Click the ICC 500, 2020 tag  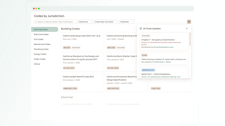(x=113, y=68)
